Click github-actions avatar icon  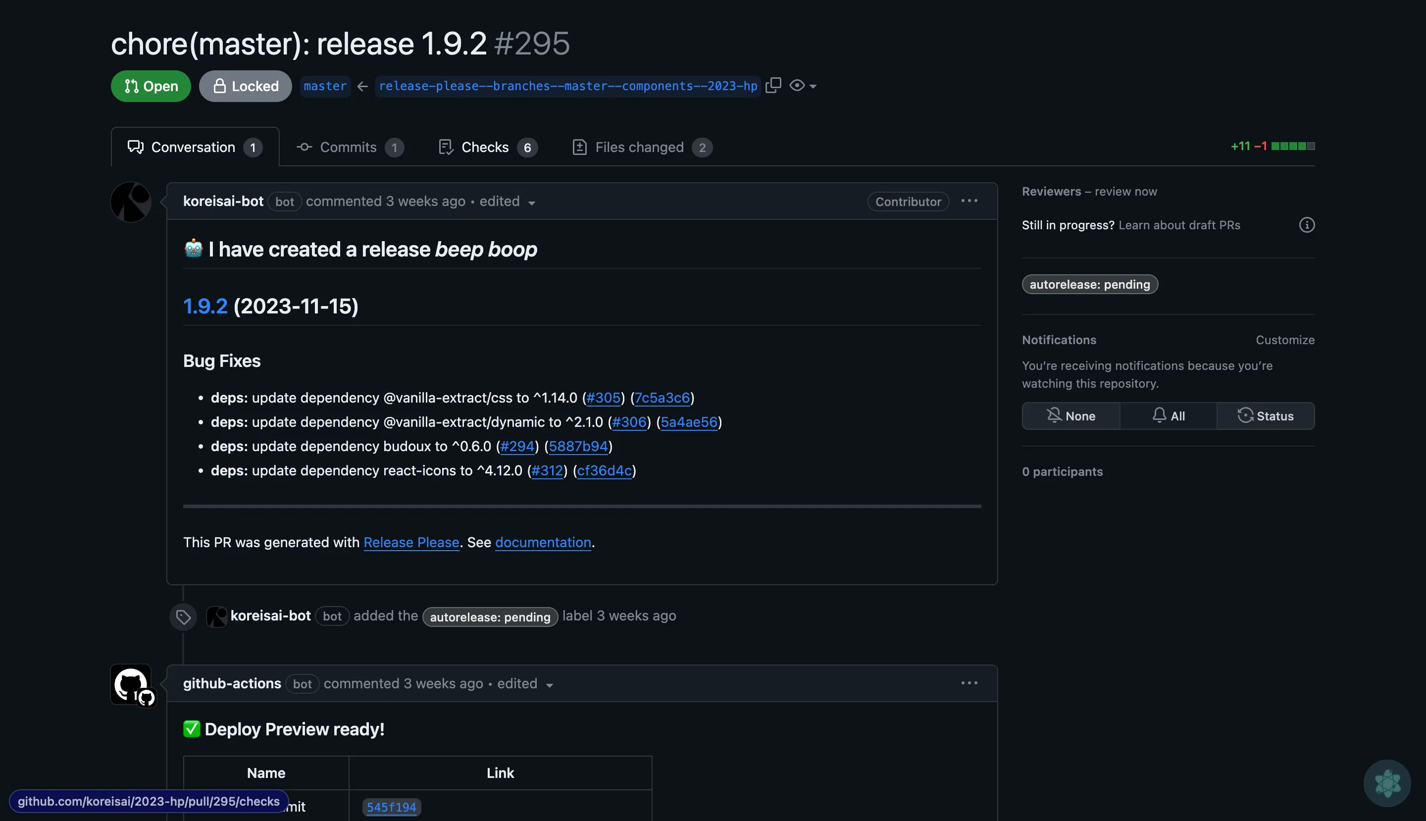(x=131, y=684)
